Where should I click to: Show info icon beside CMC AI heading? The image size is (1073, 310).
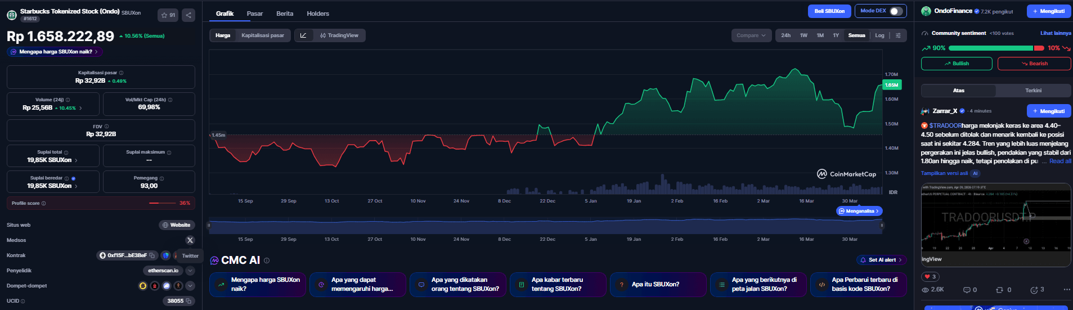coord(267,260)
